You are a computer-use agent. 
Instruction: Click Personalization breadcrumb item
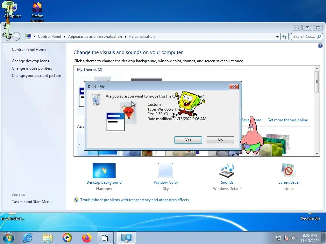142,37
